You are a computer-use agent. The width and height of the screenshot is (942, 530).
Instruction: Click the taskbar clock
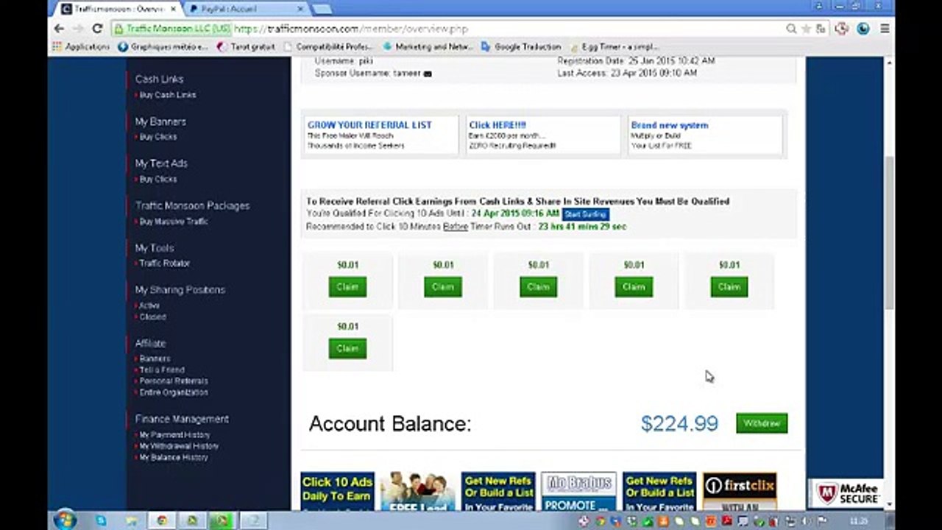point(858,520)
